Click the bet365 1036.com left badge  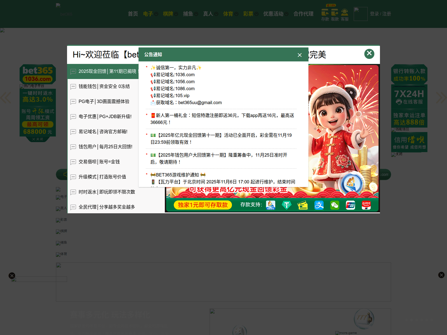click(38, 74)
